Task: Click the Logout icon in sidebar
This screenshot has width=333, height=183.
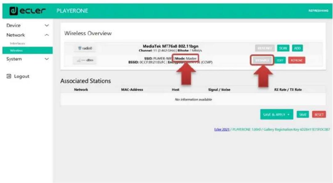Action: click(x=9, y=76)
